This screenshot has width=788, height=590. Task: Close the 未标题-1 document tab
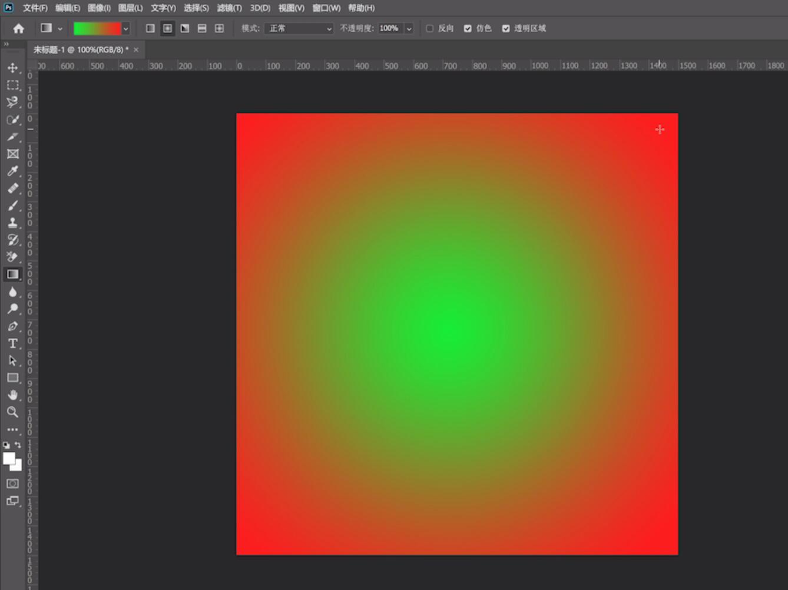[136, 49]
